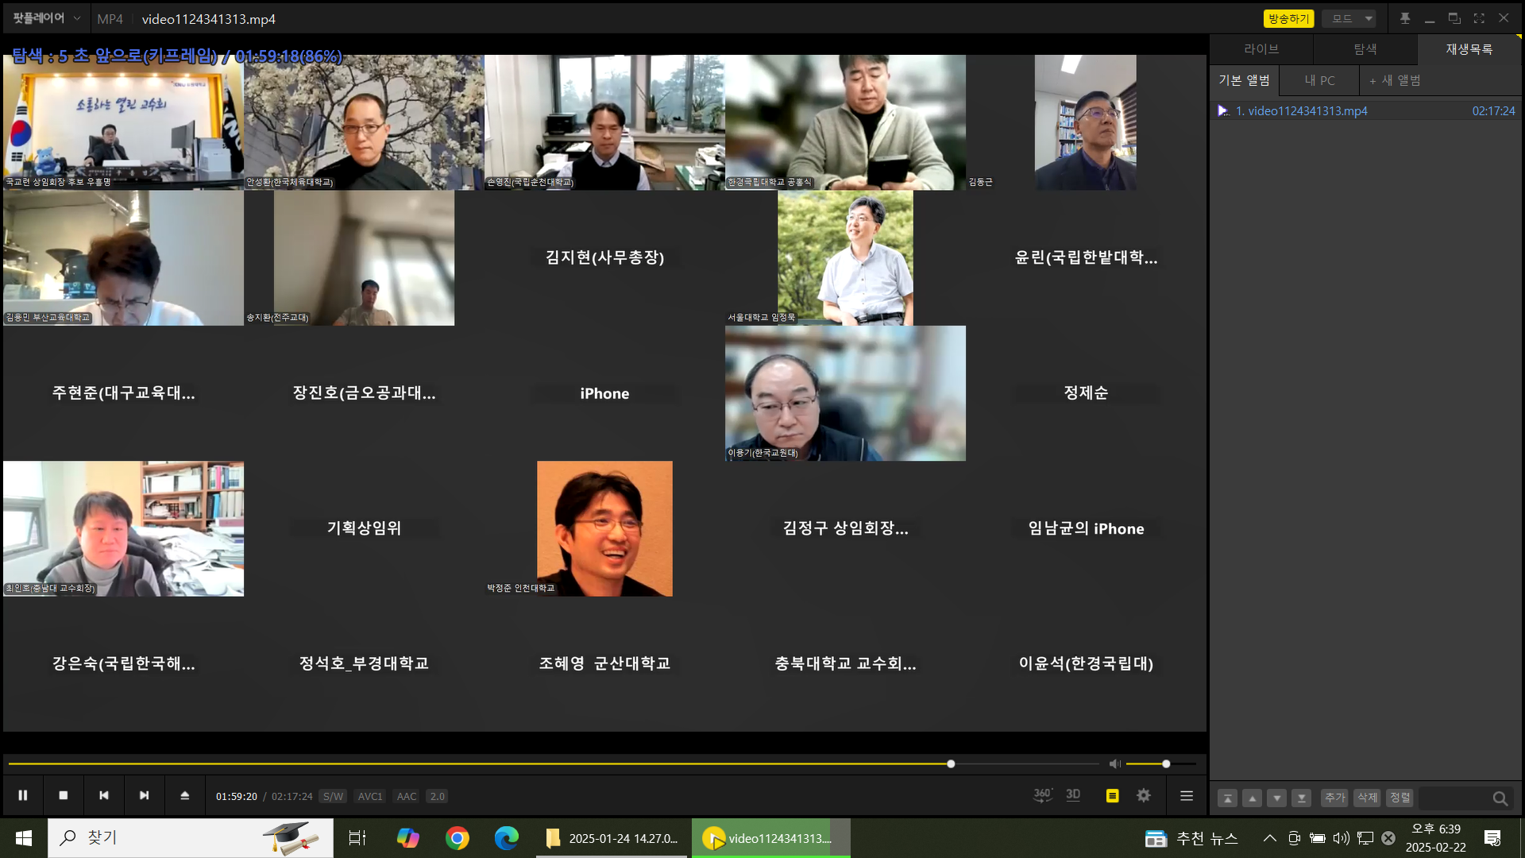Viewport: 1525px width, 858px height.
Task: Switch to the 라이브 tab
Action: tap(1261, 49)
